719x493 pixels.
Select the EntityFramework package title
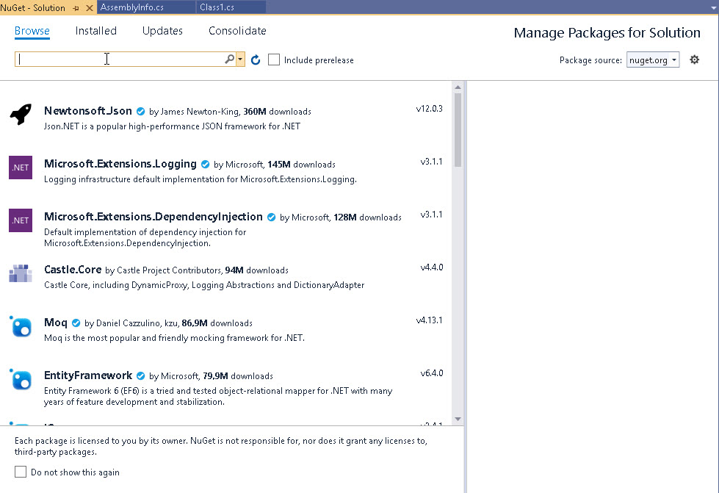pos(88,375)
